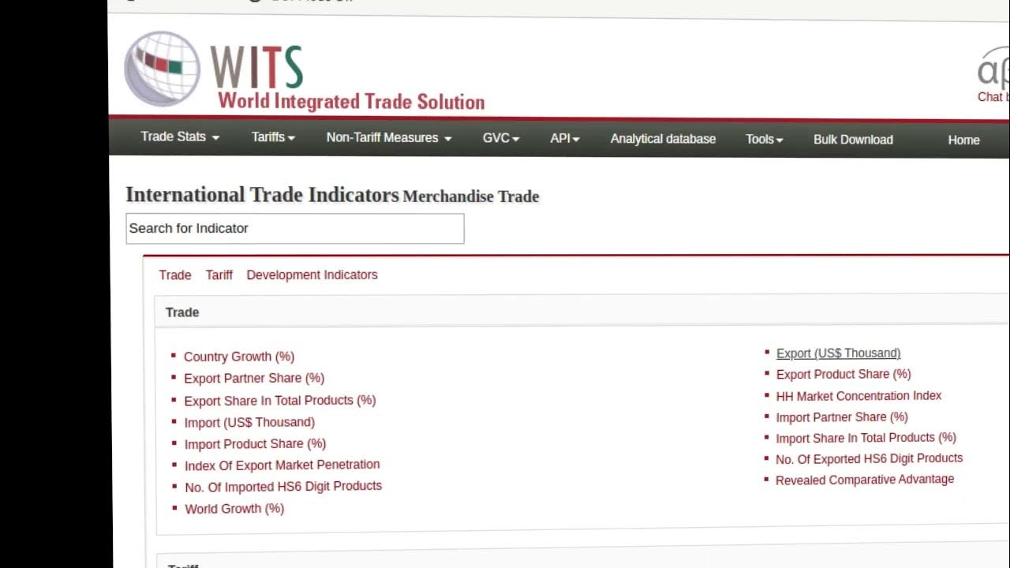Image resolution: width=1010 pixels, height=568 pixels.
Task: Open the Bulk Download page
Action: [853, 140]
